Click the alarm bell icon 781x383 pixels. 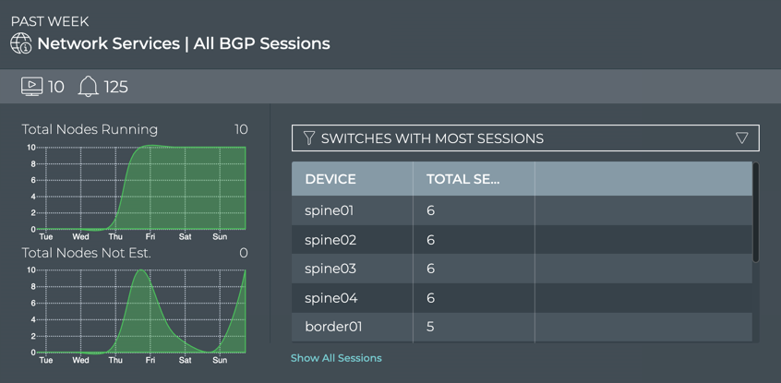tap(88, 87)
